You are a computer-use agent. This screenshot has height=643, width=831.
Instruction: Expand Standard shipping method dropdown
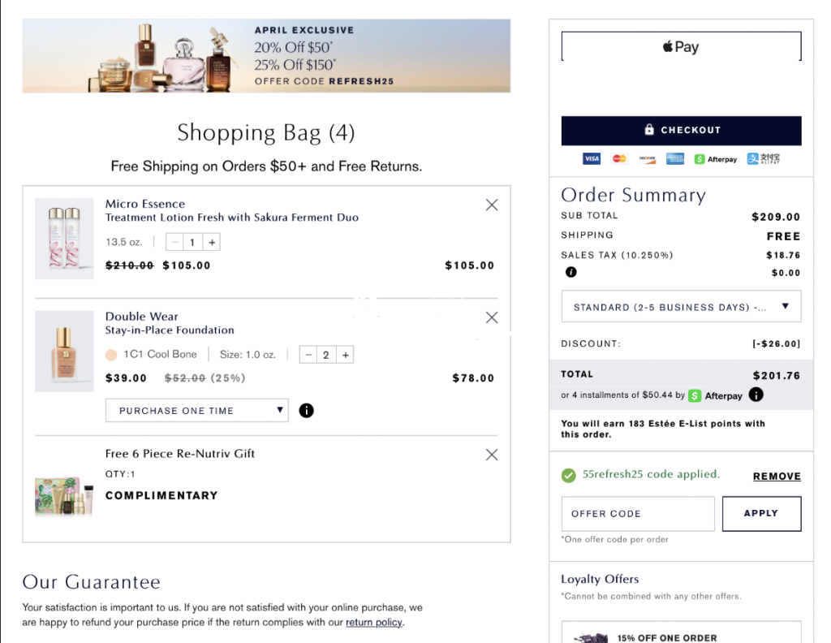click(681, 307)
